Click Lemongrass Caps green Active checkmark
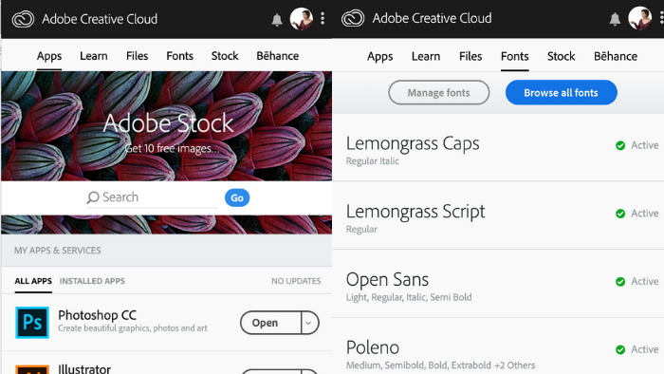Viewport: 664px width, 374px height. (x=620, y=145)
